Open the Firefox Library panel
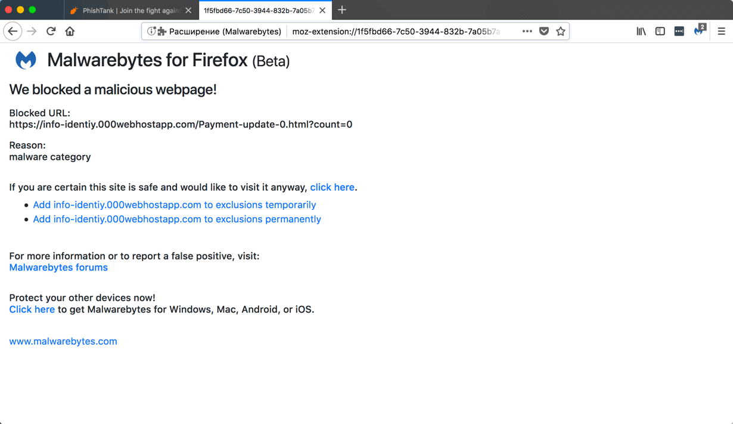The image size is (733, 424). (x=641, y=31)
